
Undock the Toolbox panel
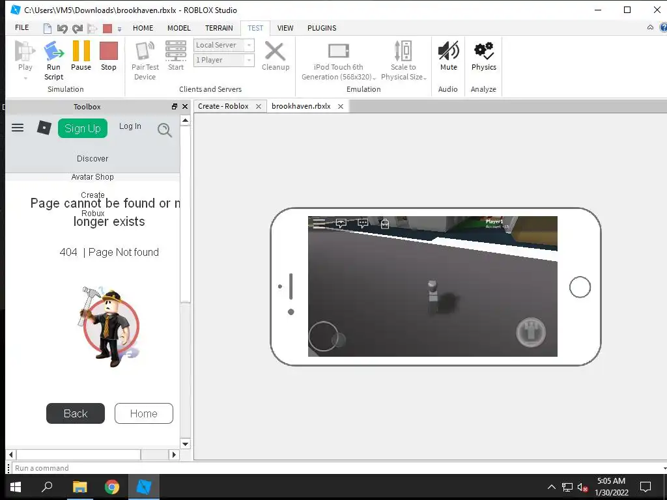click(x=175, y=106)
